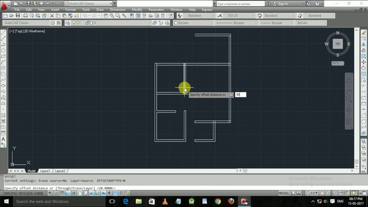The width and height of the screenshot is (368, 207).
Task: Open the Parametric menu
Action: [156, 9]
